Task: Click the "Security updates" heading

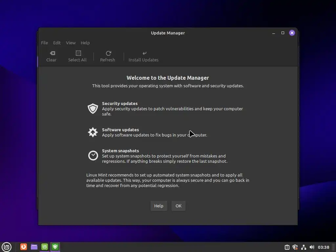Action: (119, 103)
